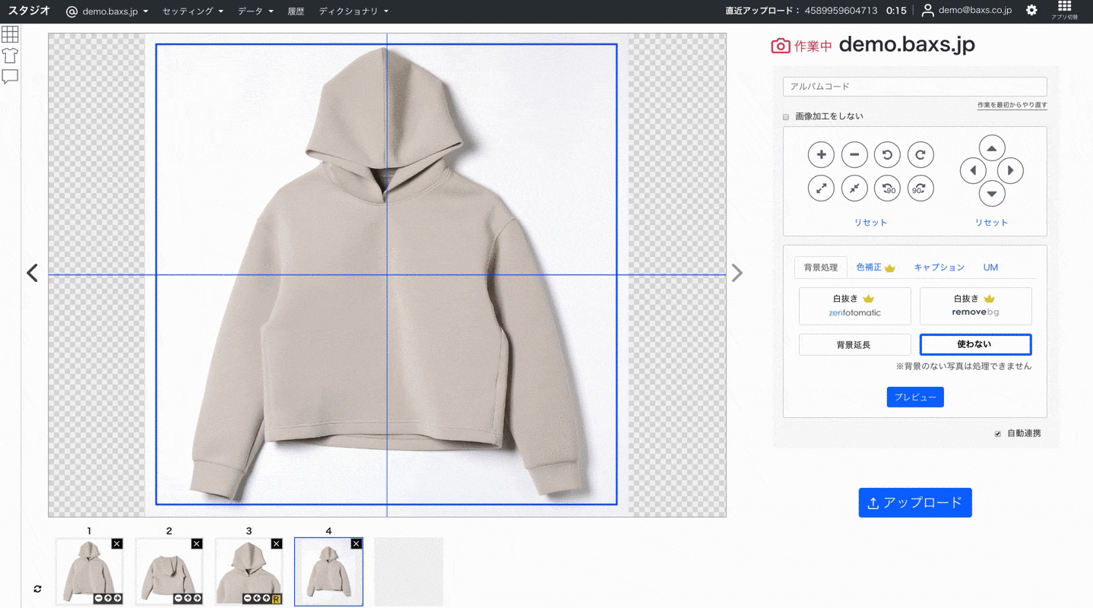This screenshot has height=608, width=1093.
Task: Rotate image counterclockwise with the undo-arrow icon
Action: (x=887, y=155)
